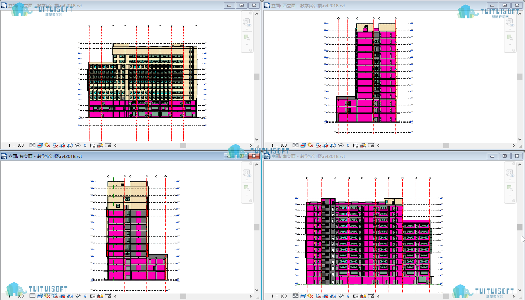The image size is (525, 300).
Task: Open Temporary View Properties in west elevation view
Action: click(356, 145)
